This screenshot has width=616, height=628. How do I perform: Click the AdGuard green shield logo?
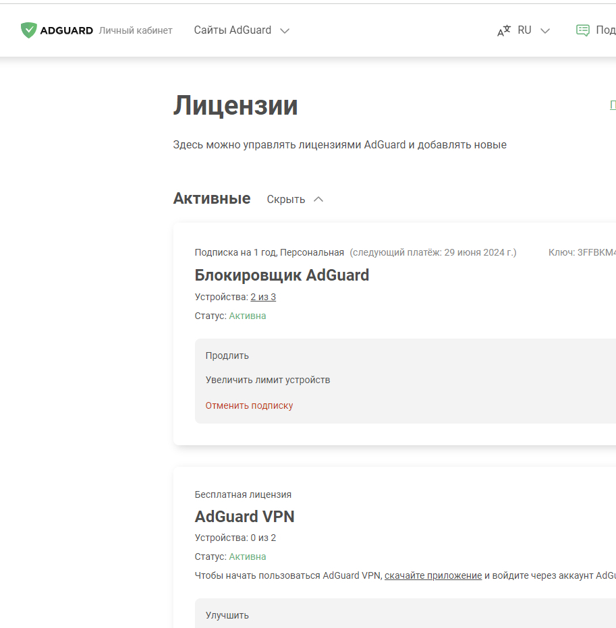pos(28,30)
